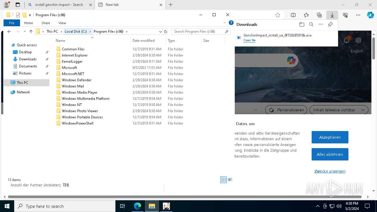Open address bar history dropdown
The width and height of the screenshot is (377, 212).
pos(160,32)
